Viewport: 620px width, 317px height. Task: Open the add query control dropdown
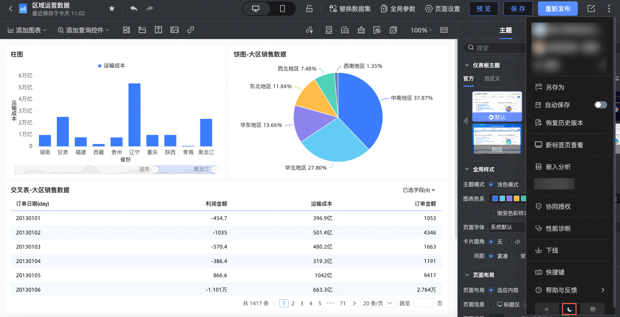coord(83,30)
